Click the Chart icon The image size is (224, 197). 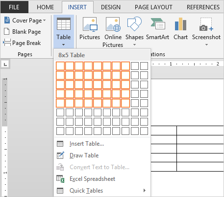click(x=180, y=24)
